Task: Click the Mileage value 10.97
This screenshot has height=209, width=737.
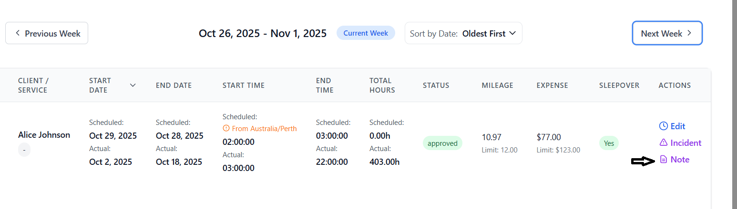Action: [x=491, y=137]
